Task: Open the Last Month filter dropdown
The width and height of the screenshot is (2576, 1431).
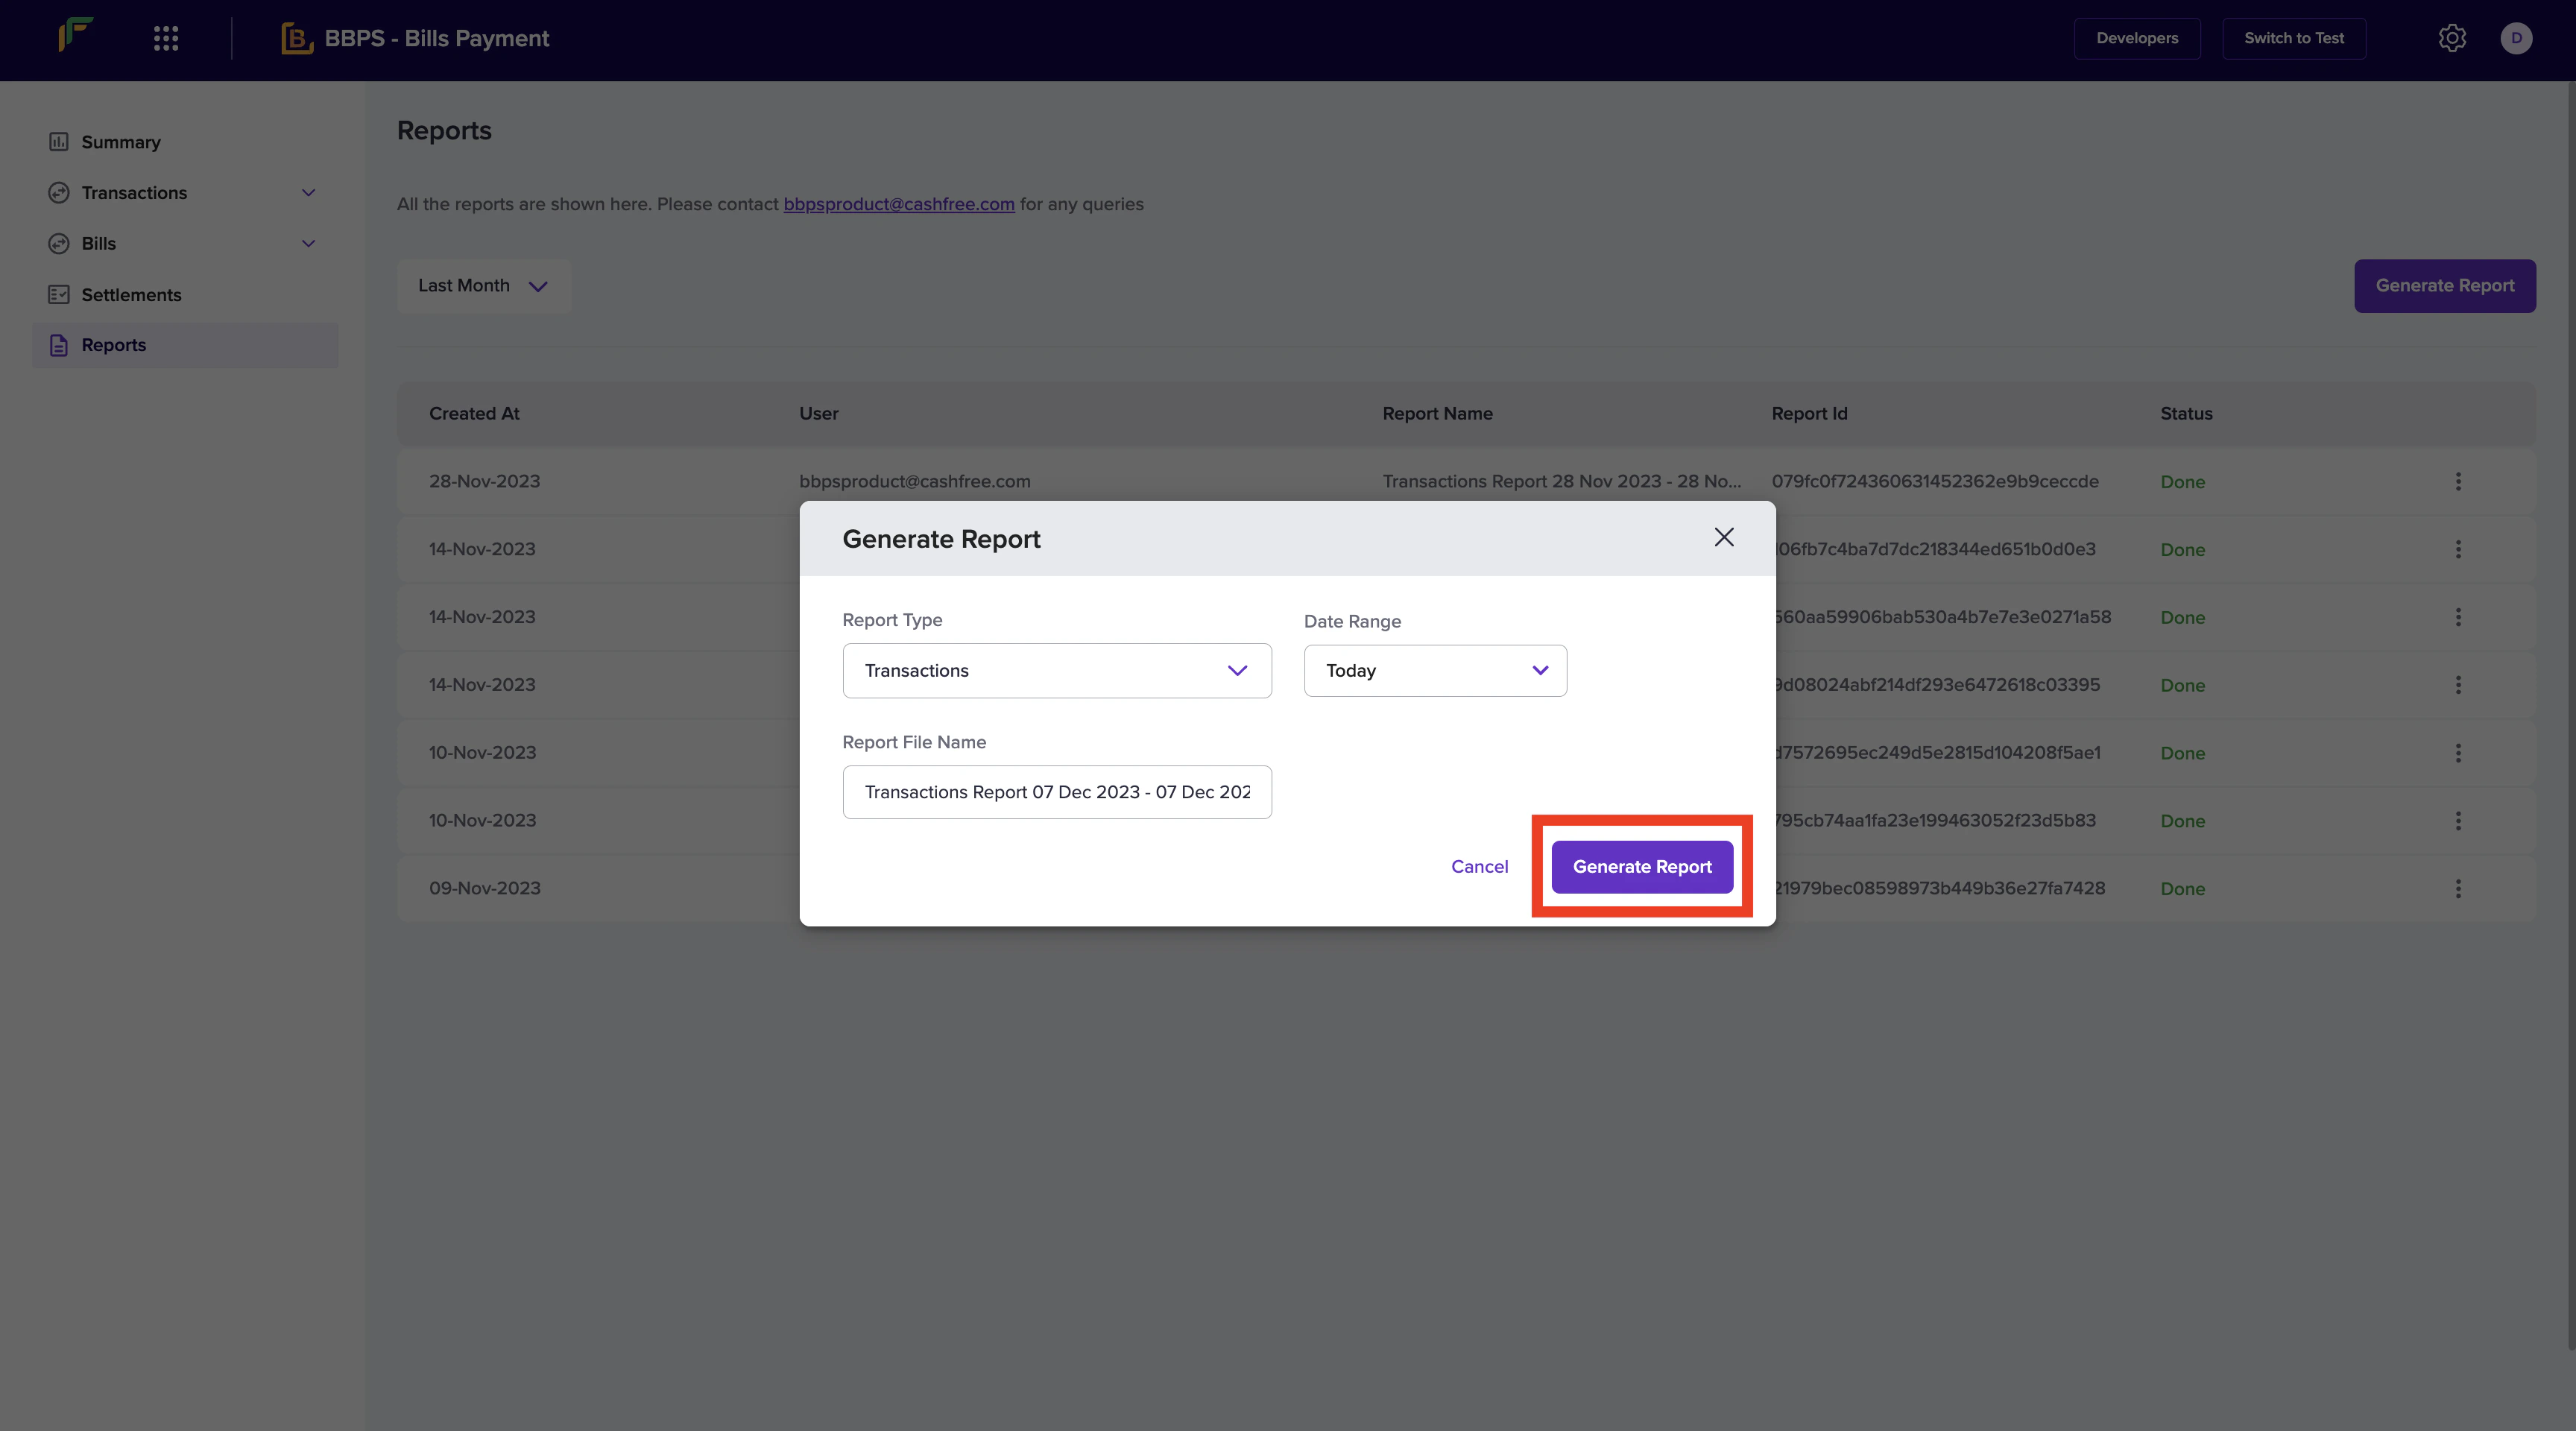Action: click(483, 286)
